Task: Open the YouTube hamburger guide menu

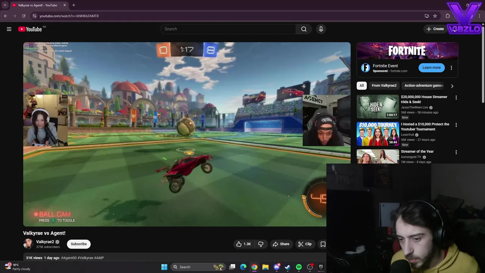Action: coord(9,29)
